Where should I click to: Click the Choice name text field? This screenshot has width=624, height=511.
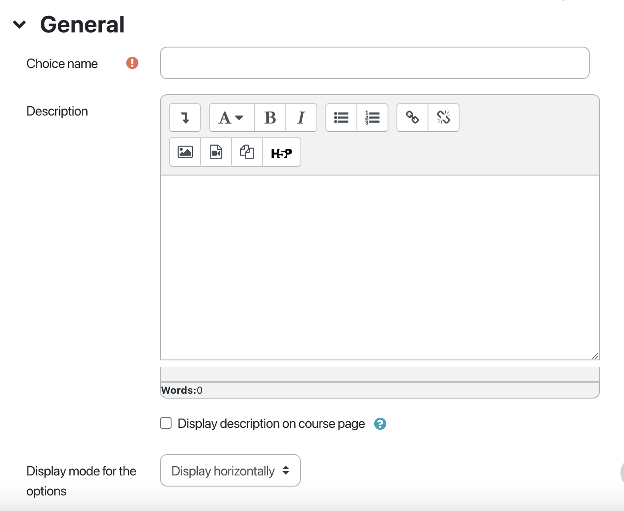click(x=374, y=63)
